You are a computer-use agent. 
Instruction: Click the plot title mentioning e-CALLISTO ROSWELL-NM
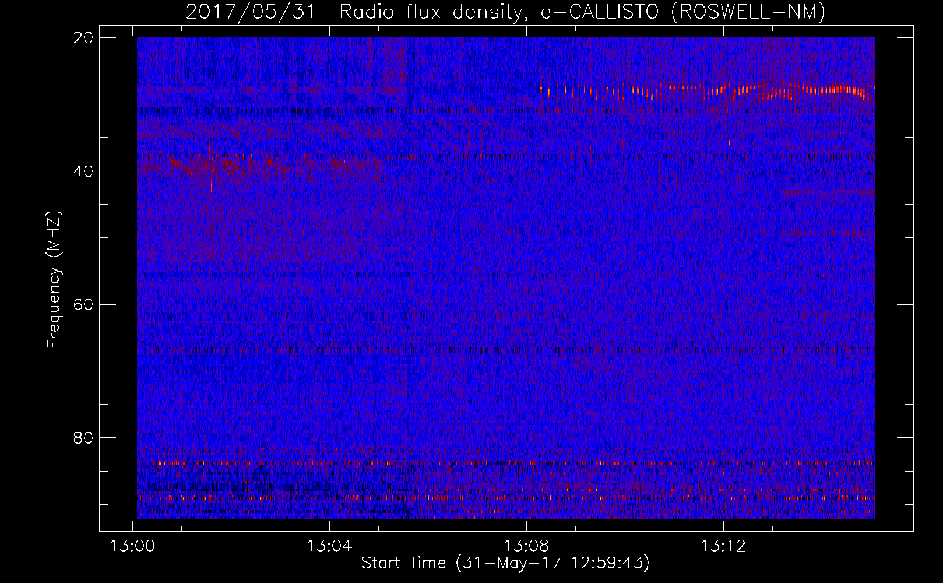(x=505, y=12)
